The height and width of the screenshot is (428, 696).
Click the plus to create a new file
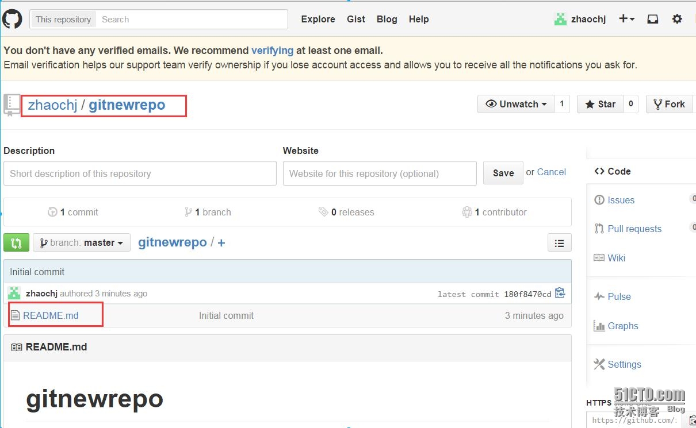[221, 242]
